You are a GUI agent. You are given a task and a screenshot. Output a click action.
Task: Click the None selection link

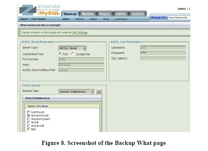click(45, 106)
